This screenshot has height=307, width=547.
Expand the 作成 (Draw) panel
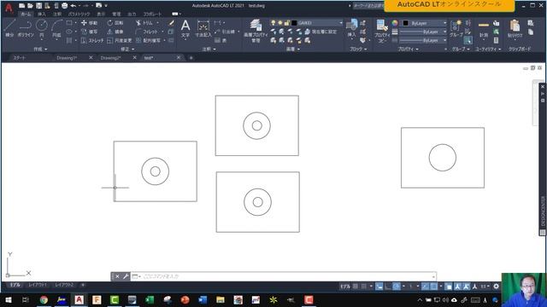(x=40, y=49)
